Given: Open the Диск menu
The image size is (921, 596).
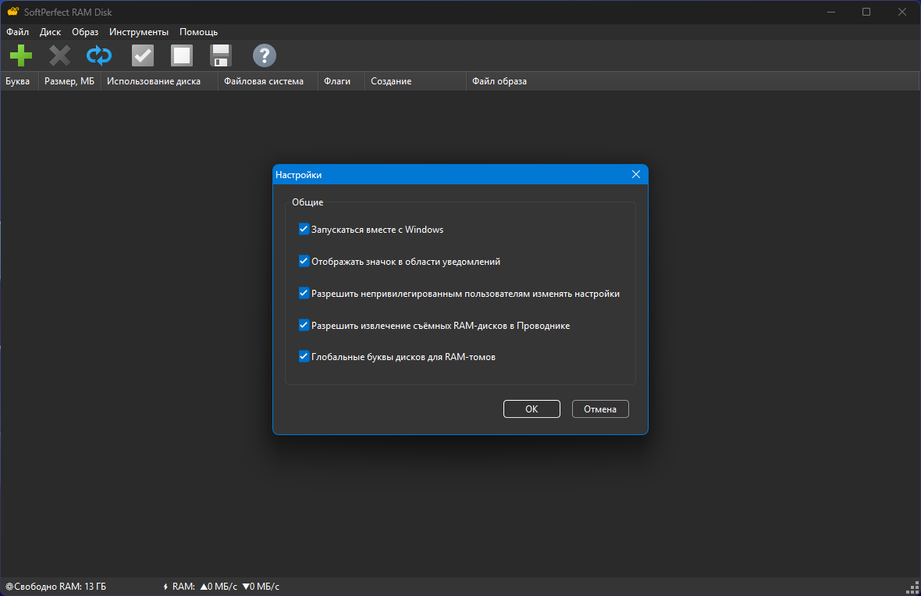Looking at the screenshot, I should coord(51,32).
